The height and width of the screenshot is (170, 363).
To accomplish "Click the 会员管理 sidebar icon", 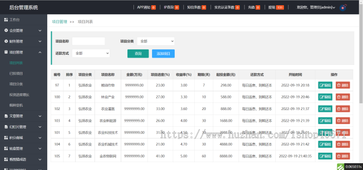I will (6, 31).
